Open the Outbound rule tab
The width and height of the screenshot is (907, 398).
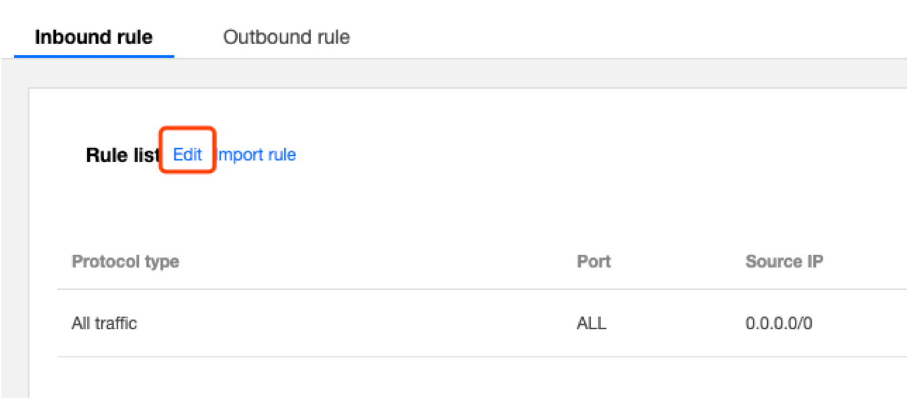(x=286, y=36)
